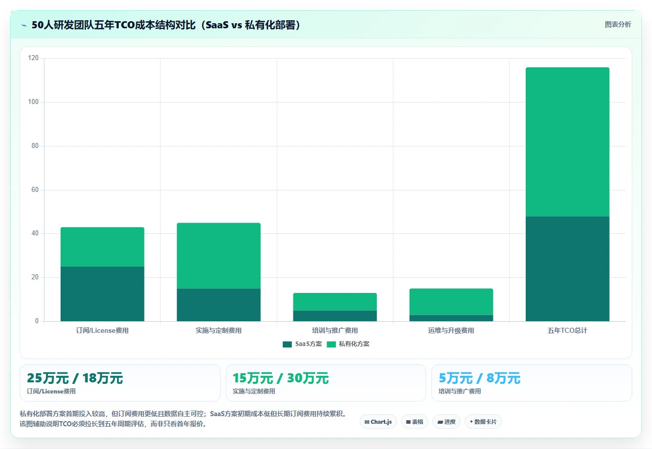
Task: Click the 表格 tag button
Action: pyautogui.click(x=415, y=422)
